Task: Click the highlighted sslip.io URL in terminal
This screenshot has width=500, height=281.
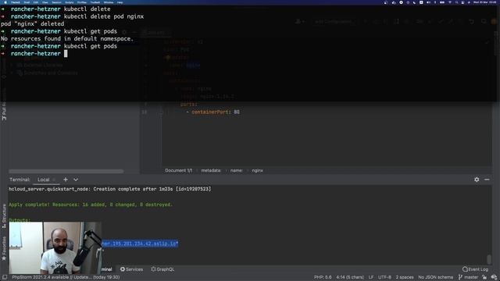Action: (x=140, y=244)
